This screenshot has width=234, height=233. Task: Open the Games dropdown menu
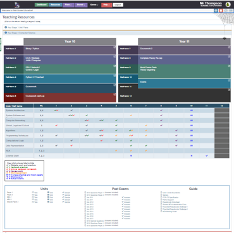click(x=94, y=4)
